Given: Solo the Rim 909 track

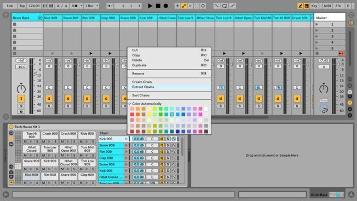Looking at the screenshot, I should [x=87, y=106].
